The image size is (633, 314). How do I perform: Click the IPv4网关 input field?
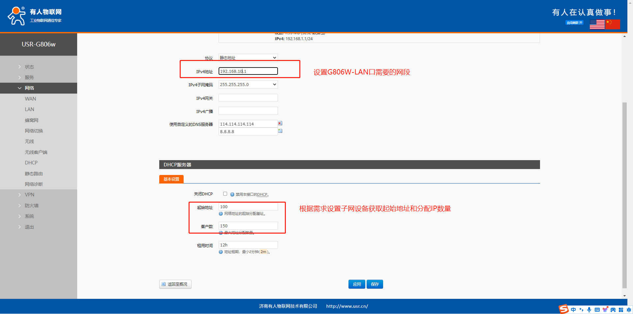coord(248,98)
